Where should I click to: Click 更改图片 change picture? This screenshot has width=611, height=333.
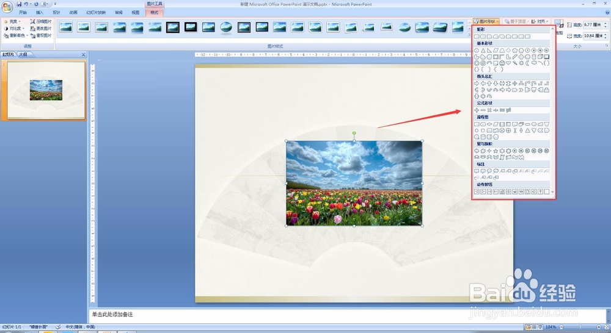point(41,29)
